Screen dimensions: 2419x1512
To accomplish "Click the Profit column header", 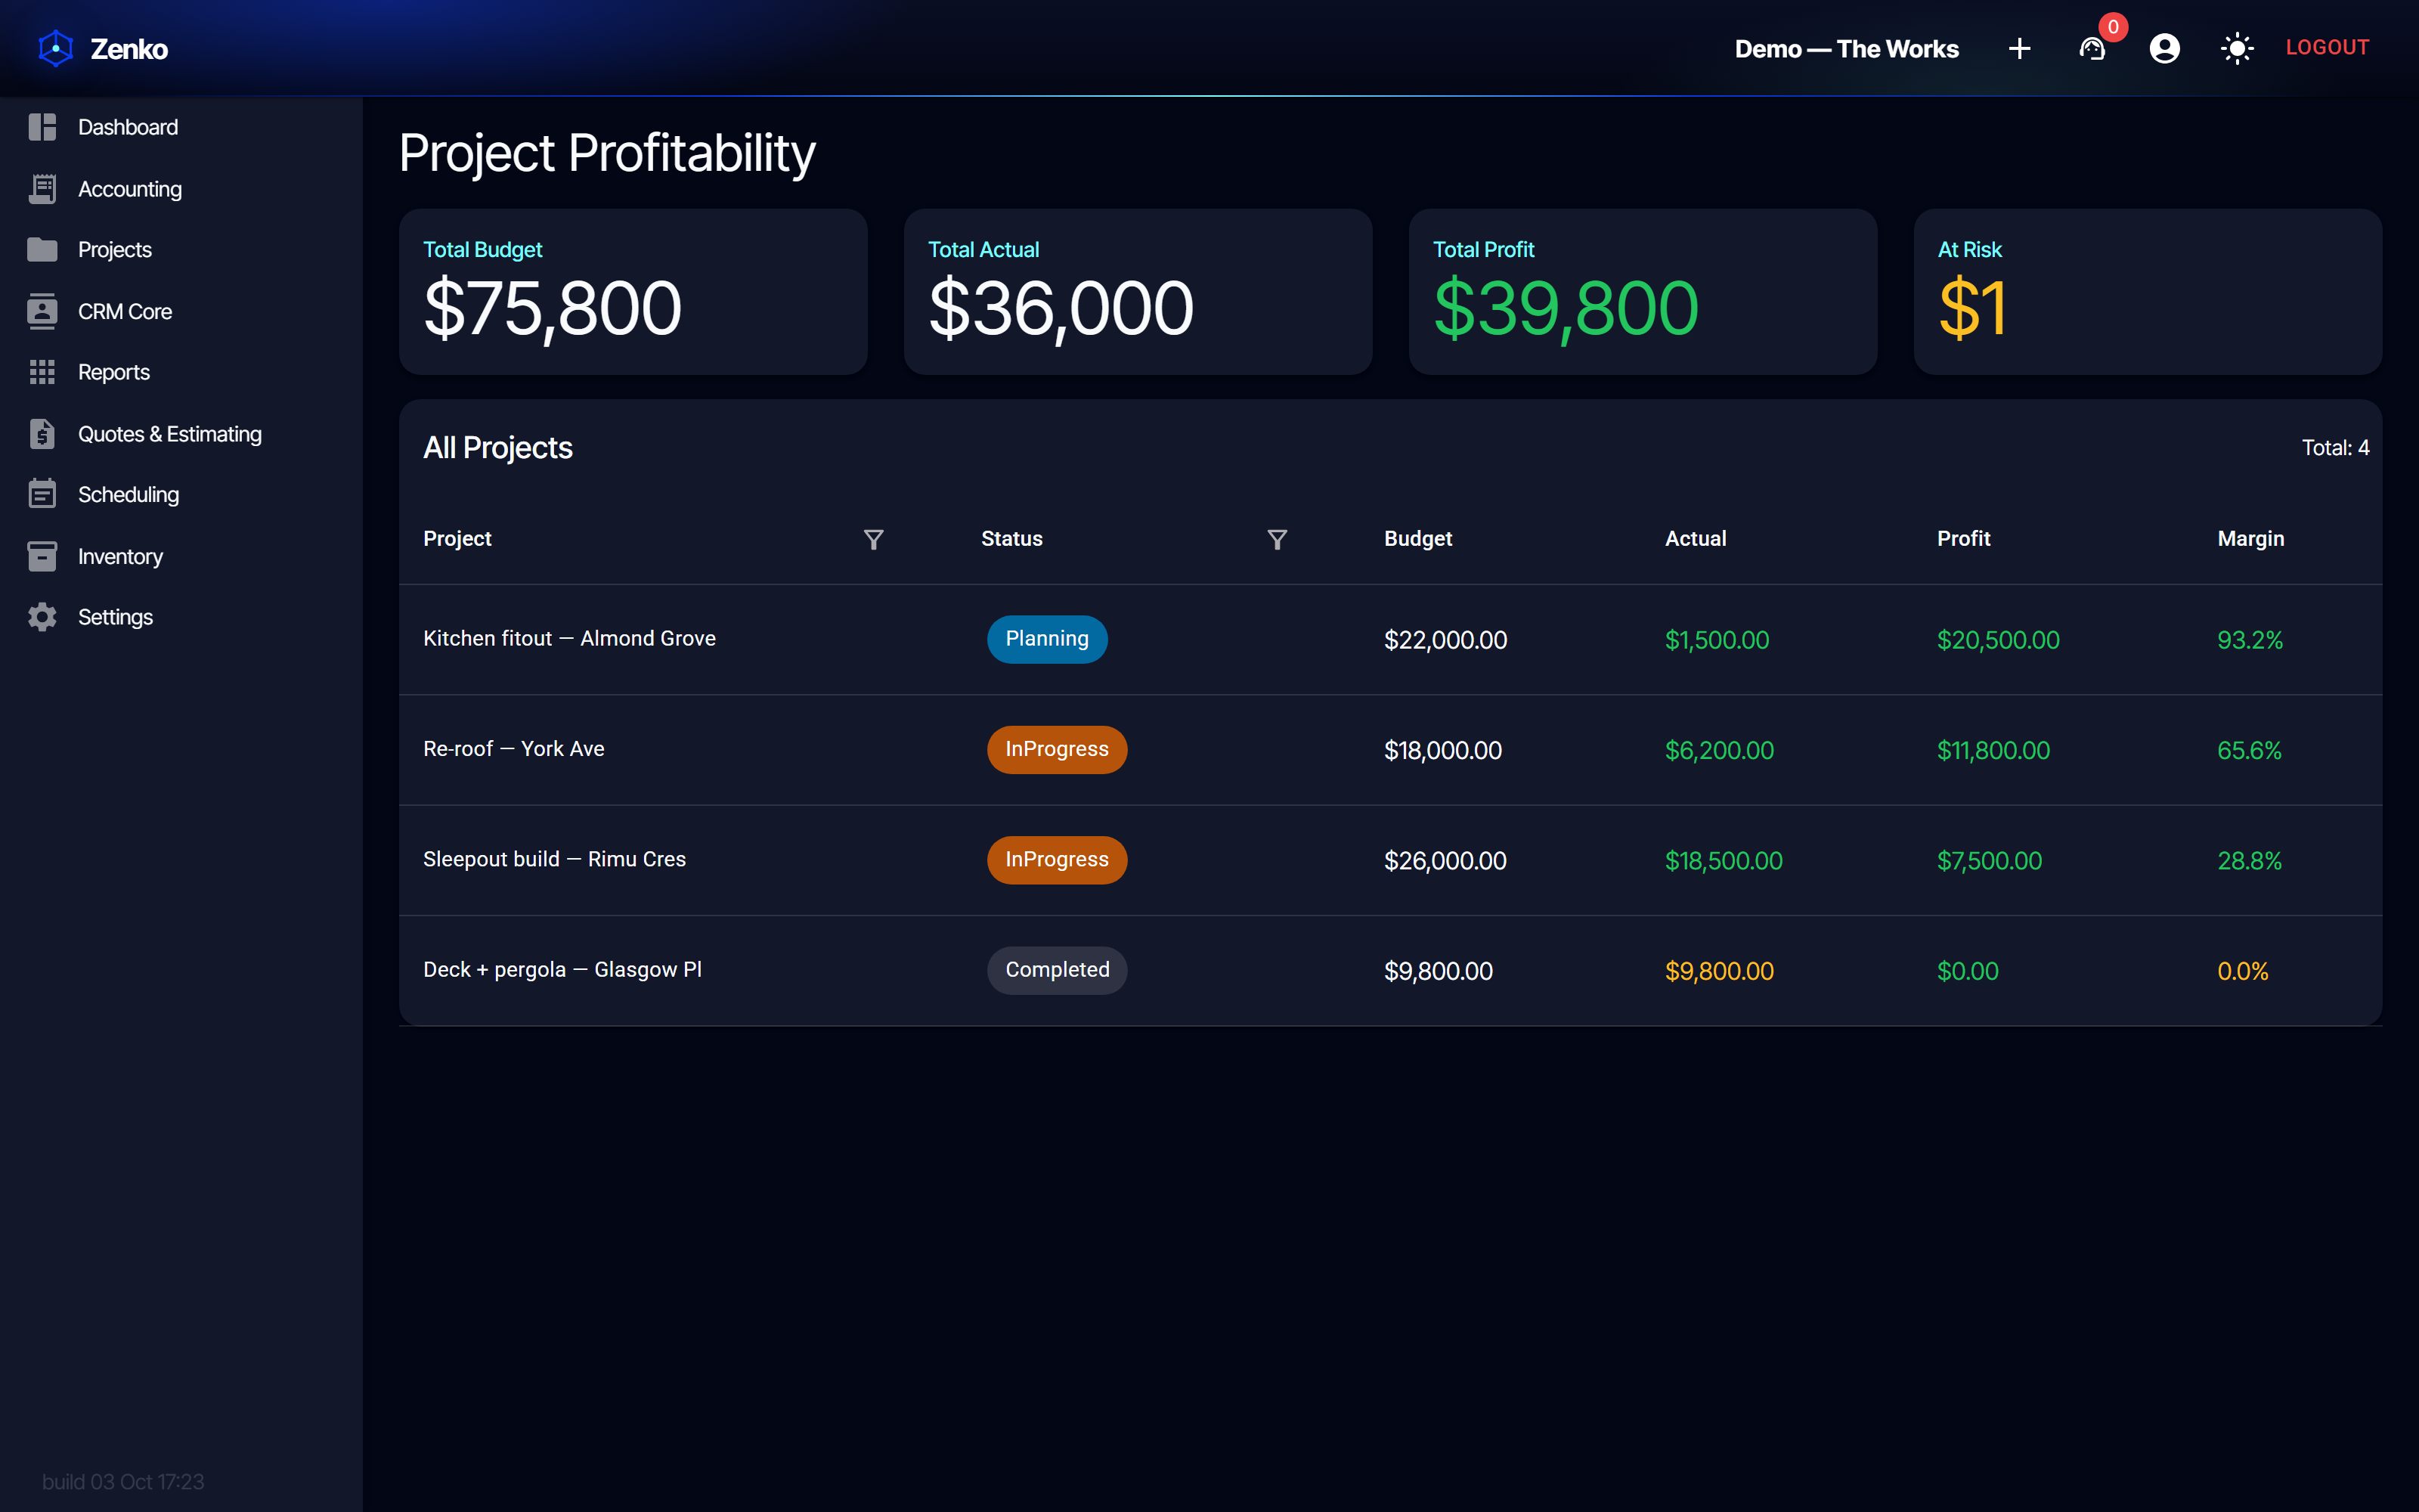I will point(1963,538).
